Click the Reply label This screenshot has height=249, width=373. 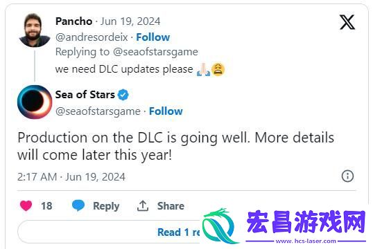[106, 206]
